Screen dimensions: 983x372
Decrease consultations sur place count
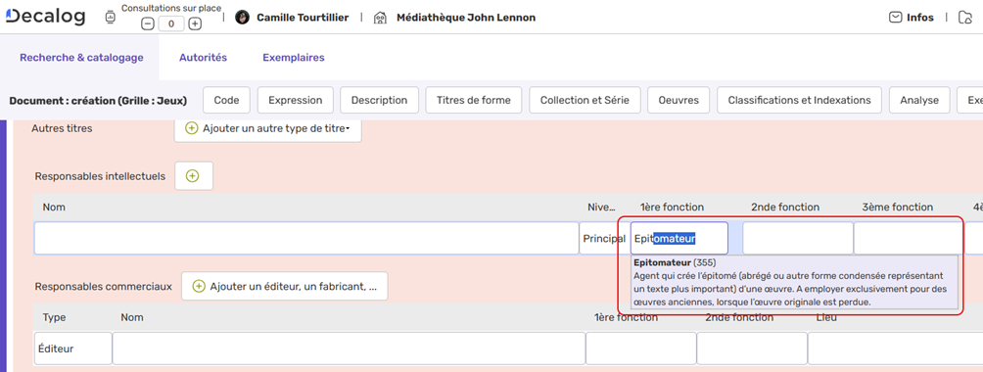click(147, 23)
